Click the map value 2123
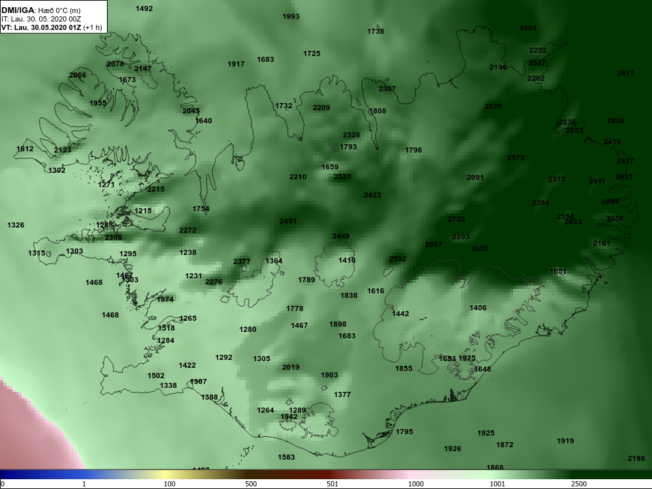Screen dimensions: 652x489 [63, 150]
